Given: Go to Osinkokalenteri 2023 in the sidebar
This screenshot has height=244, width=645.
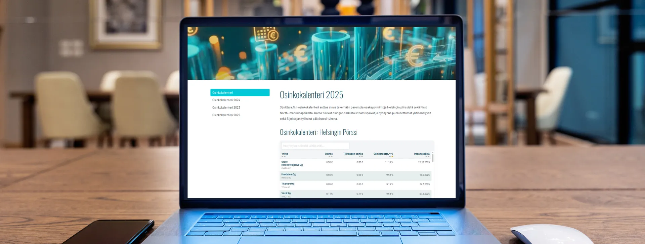Looking at the screenshot, I should [226, 108].
